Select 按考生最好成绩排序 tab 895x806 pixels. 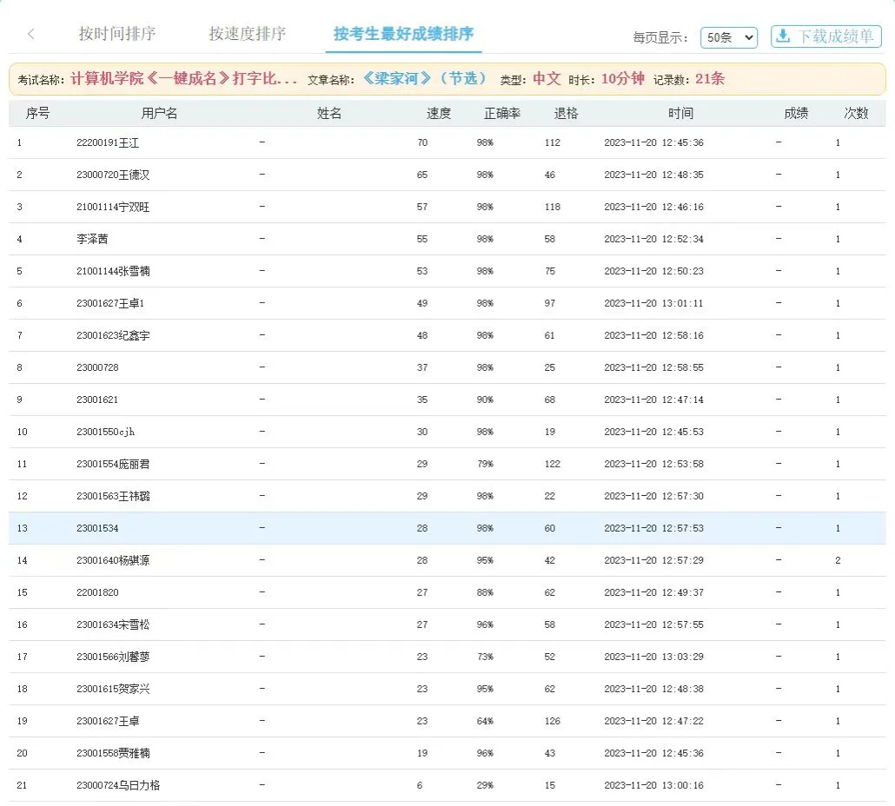[x=404, y=35]
